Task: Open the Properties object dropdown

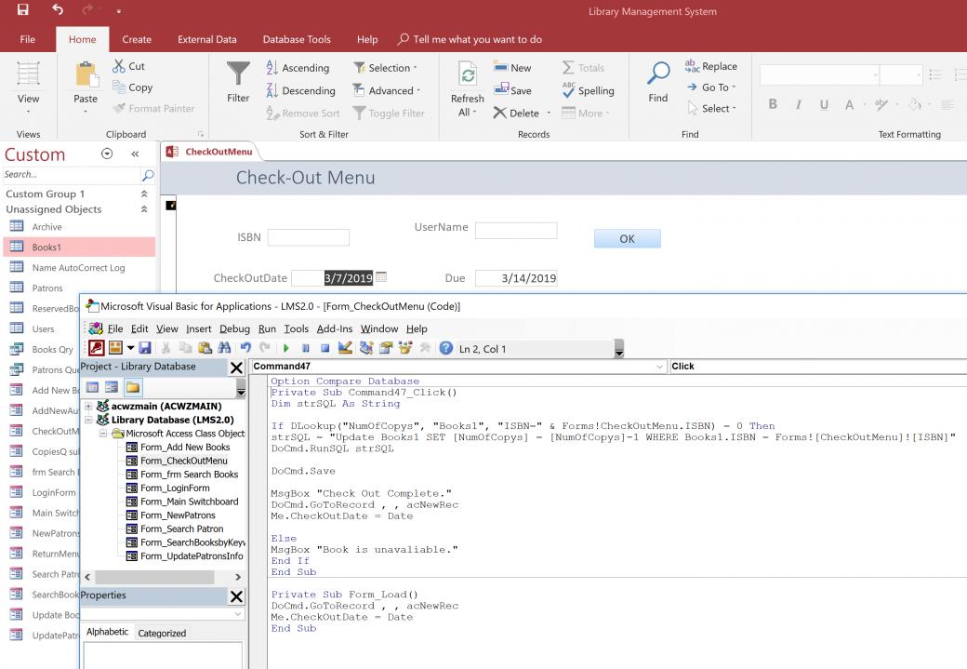Action: click(237, 614)
